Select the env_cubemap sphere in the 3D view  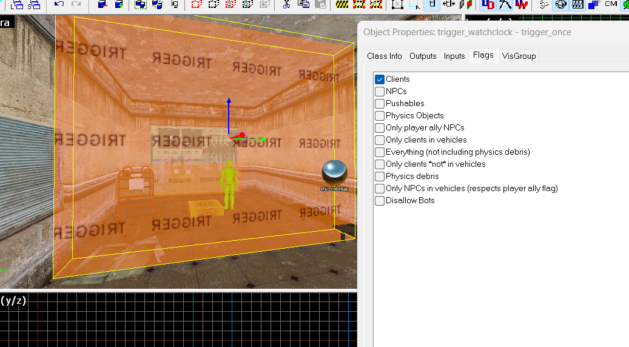[334, 172]
